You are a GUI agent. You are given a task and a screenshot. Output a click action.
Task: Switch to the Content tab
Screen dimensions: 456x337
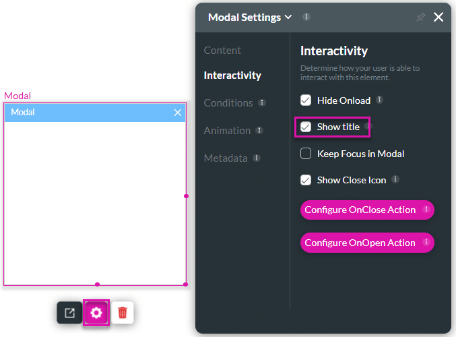pyautogui.click(x=222, y=51)
